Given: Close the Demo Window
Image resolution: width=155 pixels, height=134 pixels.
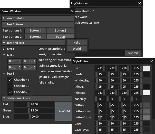Looking at the screenshot, I should 72,11.
